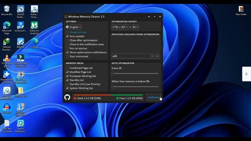This screenshot has height=141, width=251.
Task: Enable Close to the notification area
Action: coord(67,44)
